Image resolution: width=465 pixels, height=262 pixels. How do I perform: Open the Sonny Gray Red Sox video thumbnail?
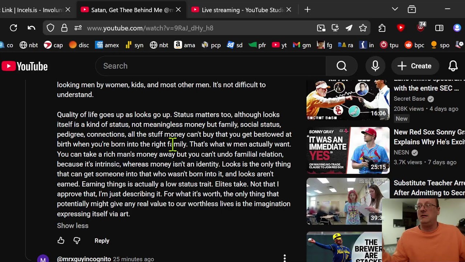coord(348,150)
